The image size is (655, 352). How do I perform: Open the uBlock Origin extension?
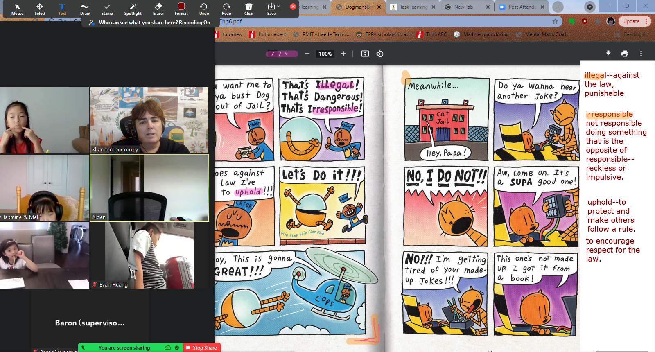[585, 21]
